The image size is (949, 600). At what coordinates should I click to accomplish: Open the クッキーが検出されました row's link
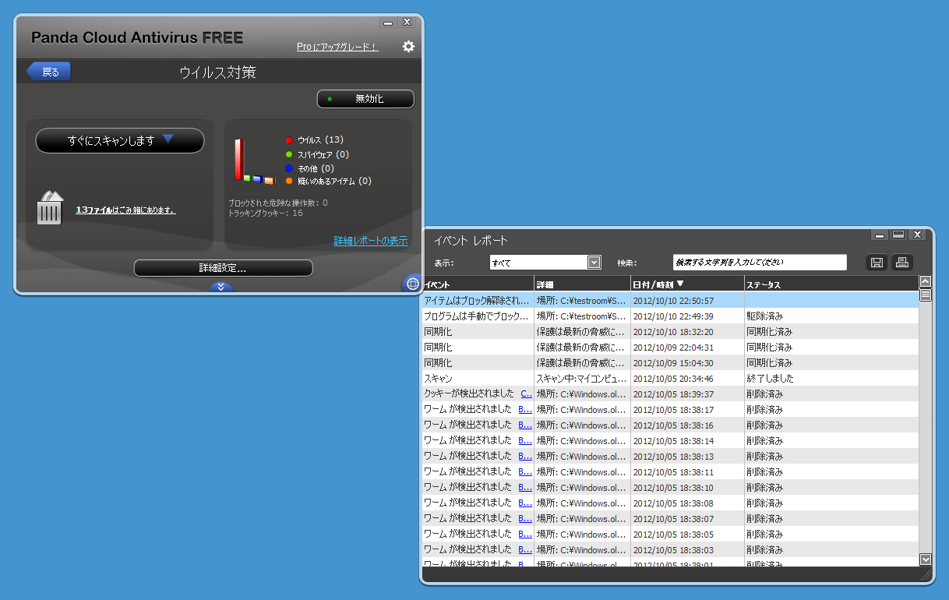pyautogui.click(x=526, y=394)
